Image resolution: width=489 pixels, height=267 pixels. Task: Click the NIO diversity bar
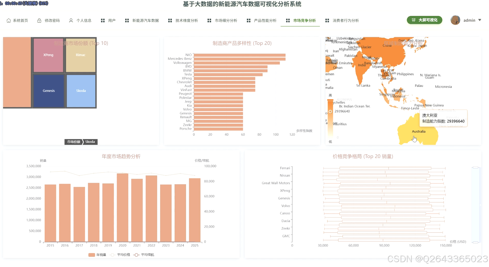(x=240, y=55)
